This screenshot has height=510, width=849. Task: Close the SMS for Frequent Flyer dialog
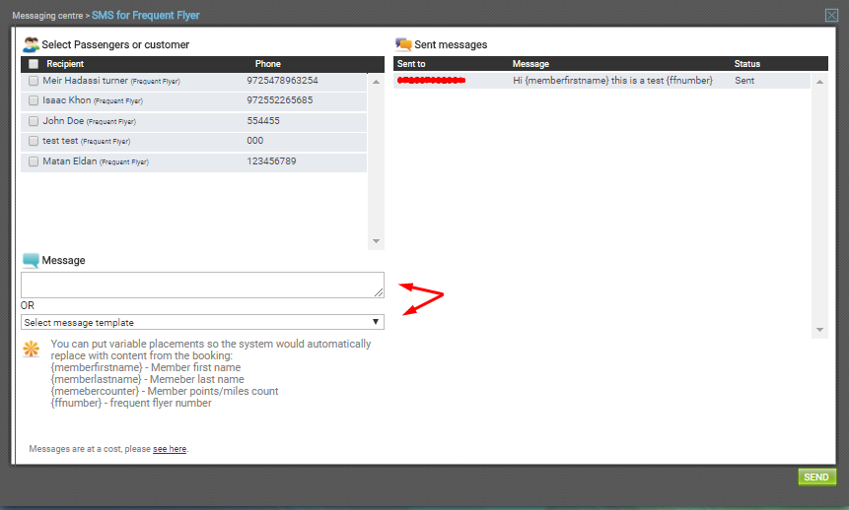coord(831,15)
